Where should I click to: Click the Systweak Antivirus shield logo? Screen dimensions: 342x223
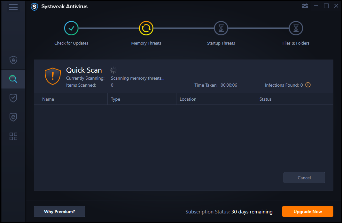[34, 6]
